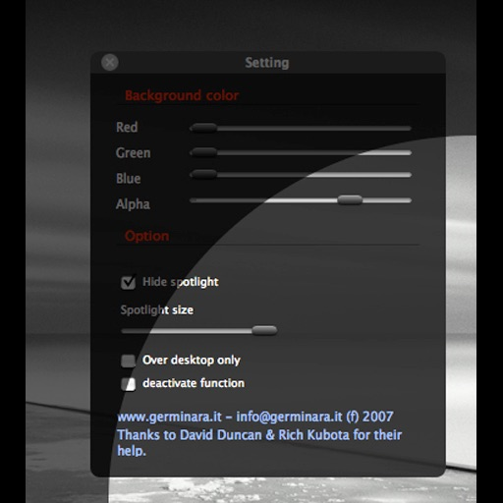Viewport: 503px width, 503px height.
Task: Enable the Over desktop only checkbox
Action: pyautogui.click(x=128, y=361)
